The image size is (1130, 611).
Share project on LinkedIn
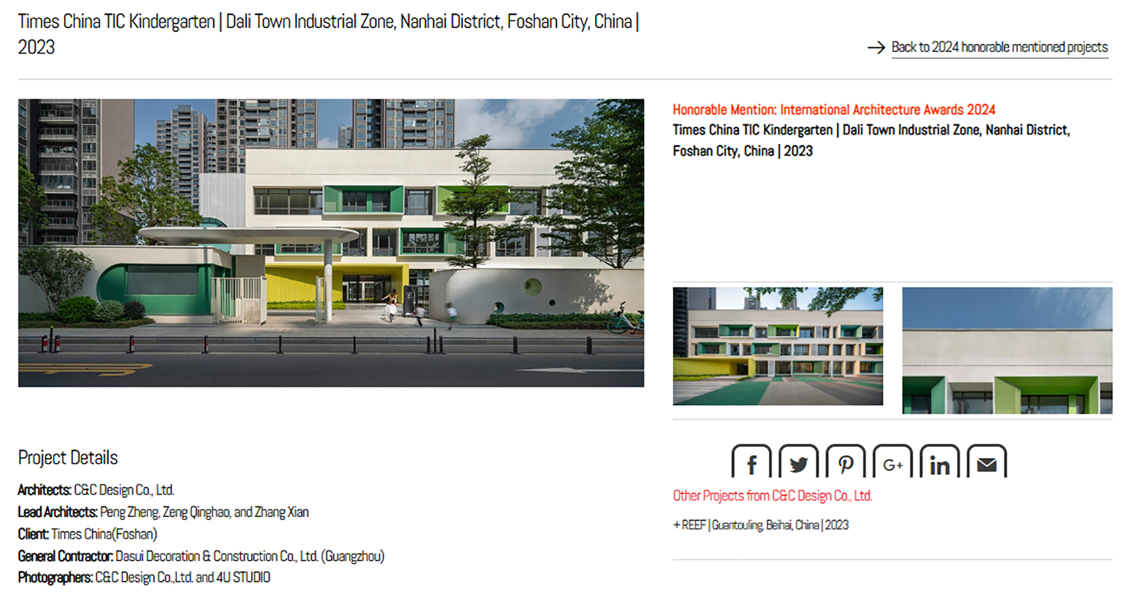pyautogui.click(x=940, y=462)
